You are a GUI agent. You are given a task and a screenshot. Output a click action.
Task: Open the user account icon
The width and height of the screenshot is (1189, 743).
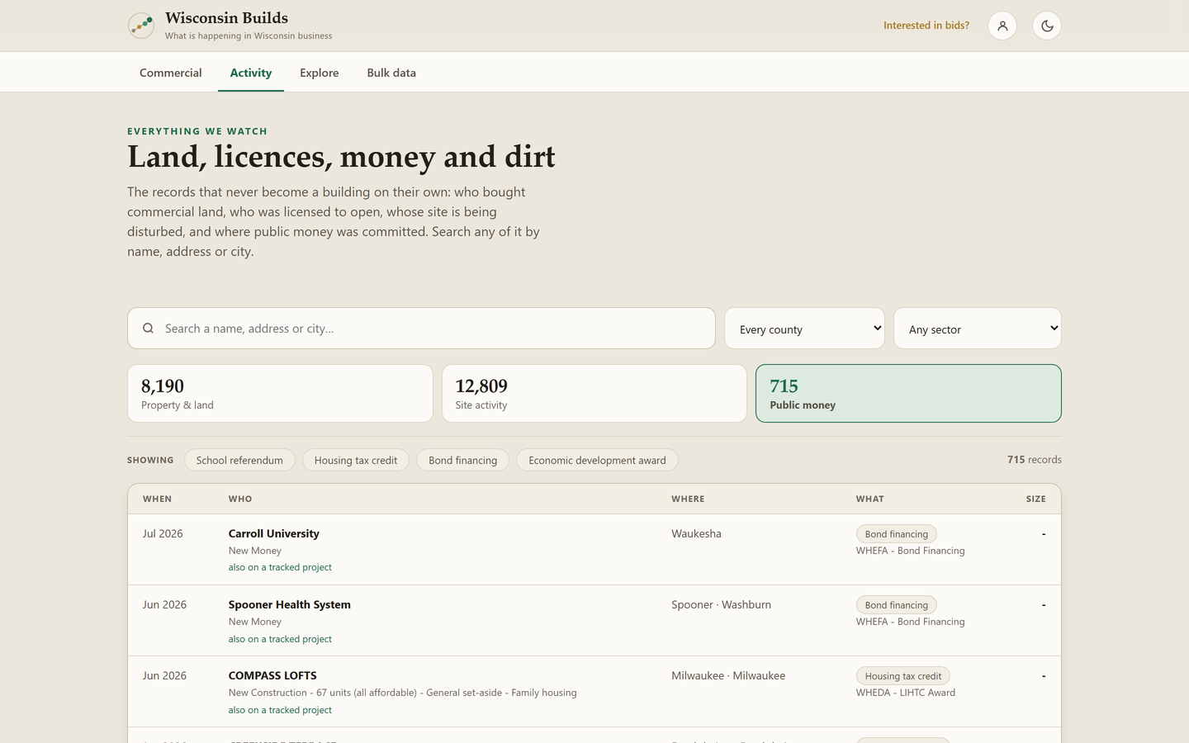(1002, 26)
